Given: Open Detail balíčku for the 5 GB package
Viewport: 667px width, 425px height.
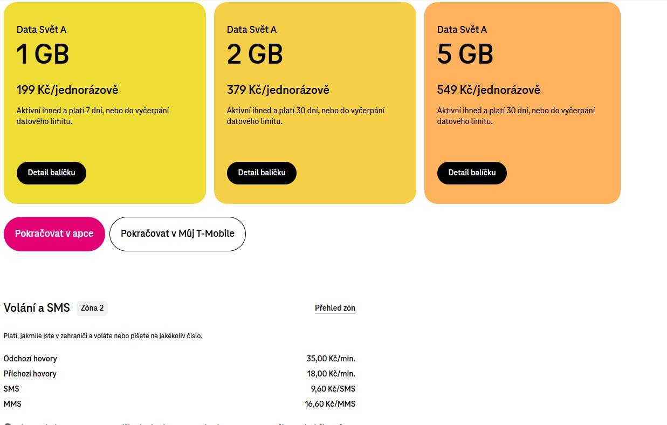Looking at the screenshot, I should coord(472,173).
